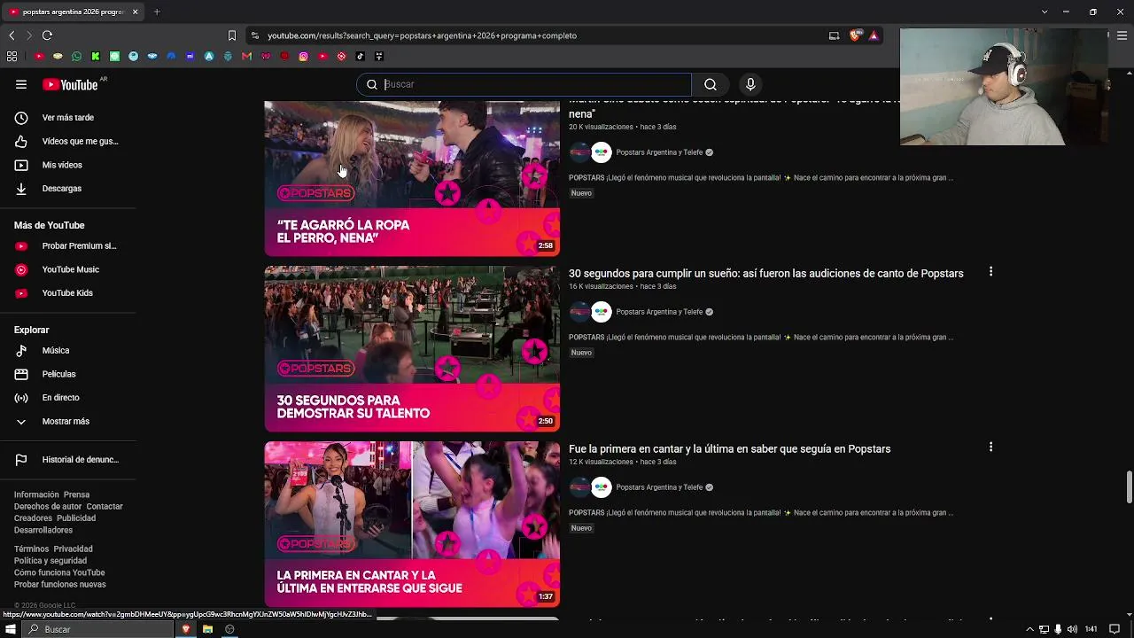The image size is (1134, 638).
Task: Open "Fue la primera en cantar" video title
Action: point(729,449)
